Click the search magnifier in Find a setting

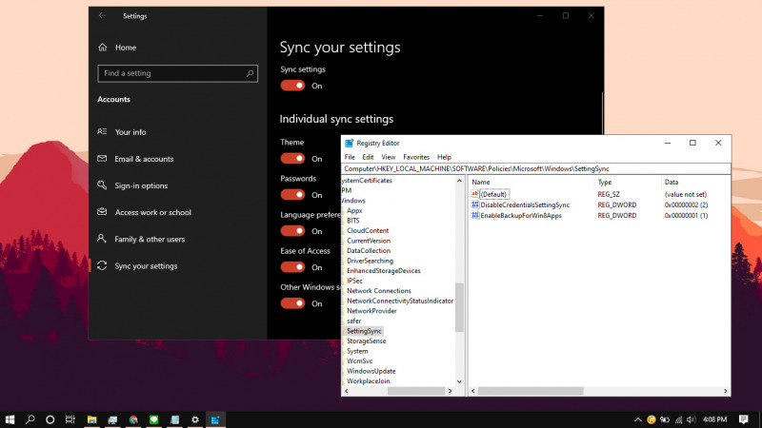(x=250, y=73)
